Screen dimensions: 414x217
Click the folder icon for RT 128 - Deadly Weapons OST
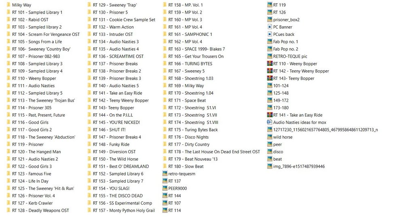point(9,210)
